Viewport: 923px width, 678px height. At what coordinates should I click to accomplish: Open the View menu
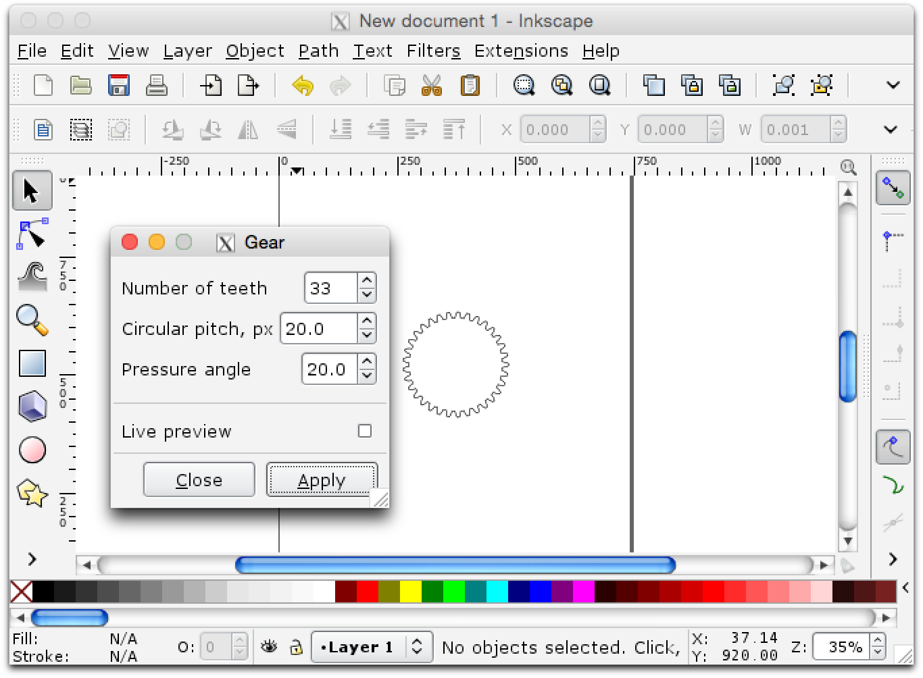tap(128, 51)
